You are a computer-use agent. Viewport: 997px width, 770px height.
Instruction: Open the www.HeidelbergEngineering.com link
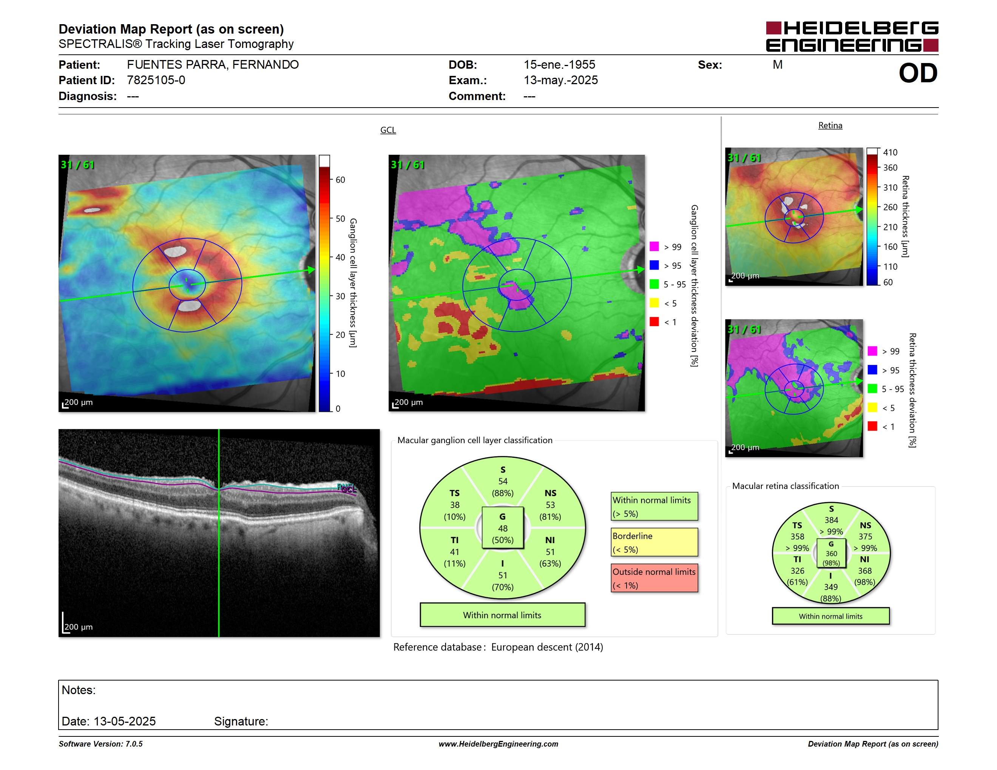[x=498, y=744]
